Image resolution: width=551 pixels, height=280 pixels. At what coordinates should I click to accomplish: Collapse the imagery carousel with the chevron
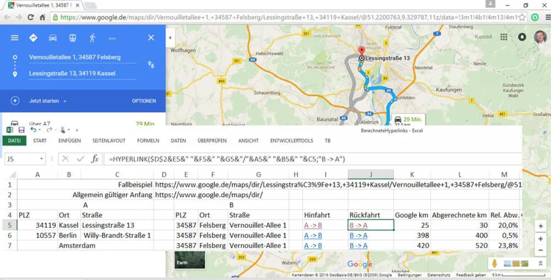click(x=540, y=263)
